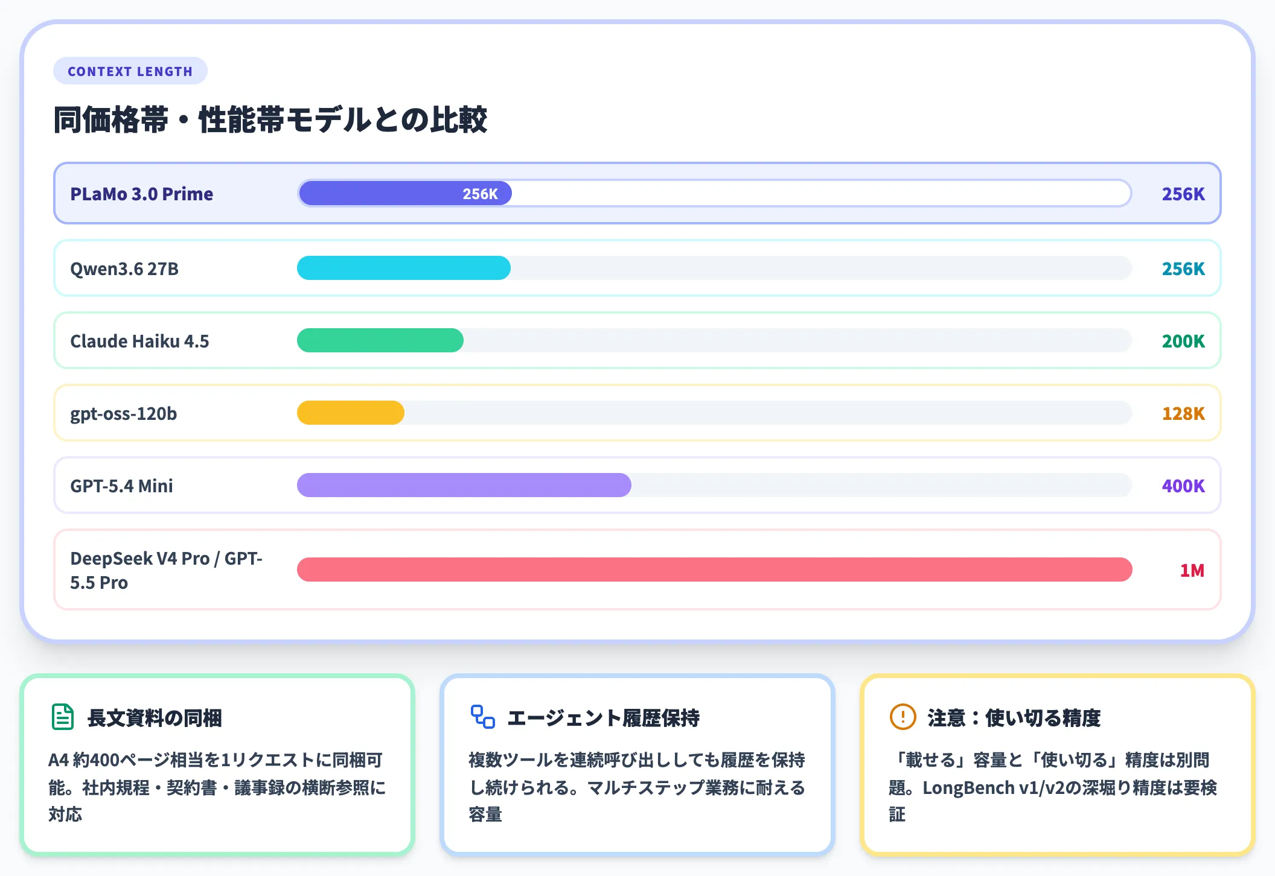The height and width of the screenshot is (876, 1275).
Task: Select the Qwen3.6 27B label
Action: point(124,268)
